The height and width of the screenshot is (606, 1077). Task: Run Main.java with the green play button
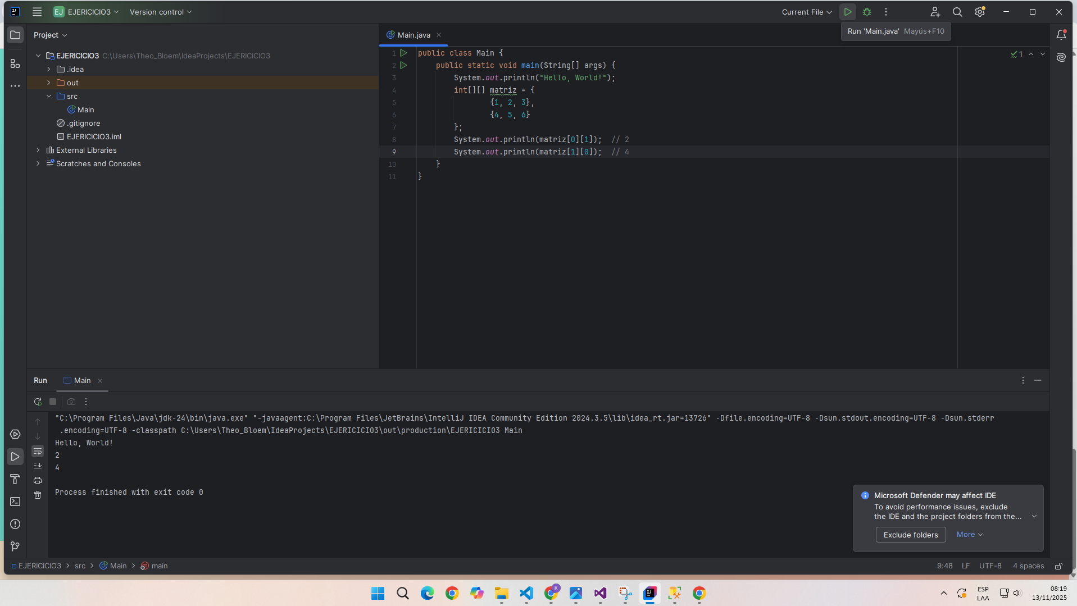coord(847,12)
